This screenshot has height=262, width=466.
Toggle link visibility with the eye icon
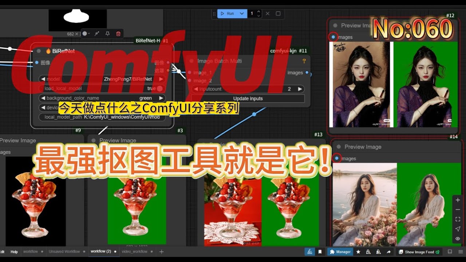(x=458, y=239)
